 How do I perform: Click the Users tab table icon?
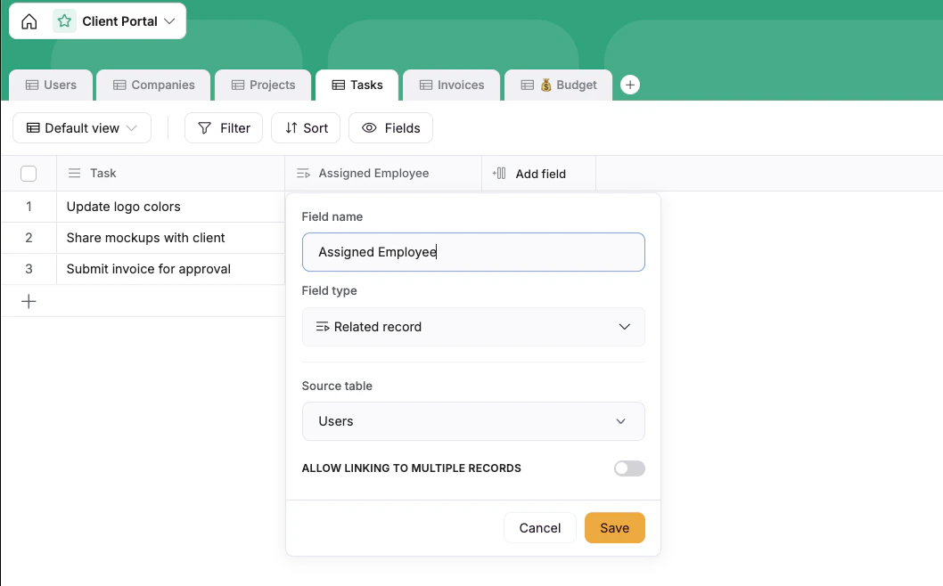click(32, 85)
